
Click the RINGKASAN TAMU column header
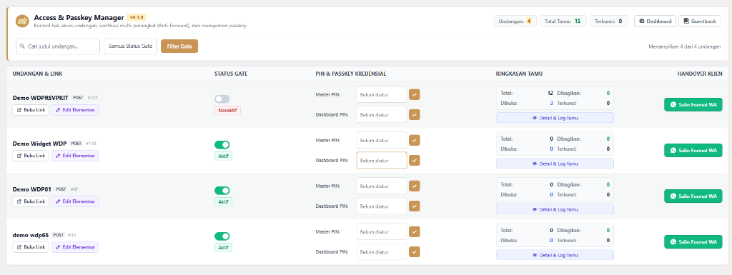click(519, 74)
